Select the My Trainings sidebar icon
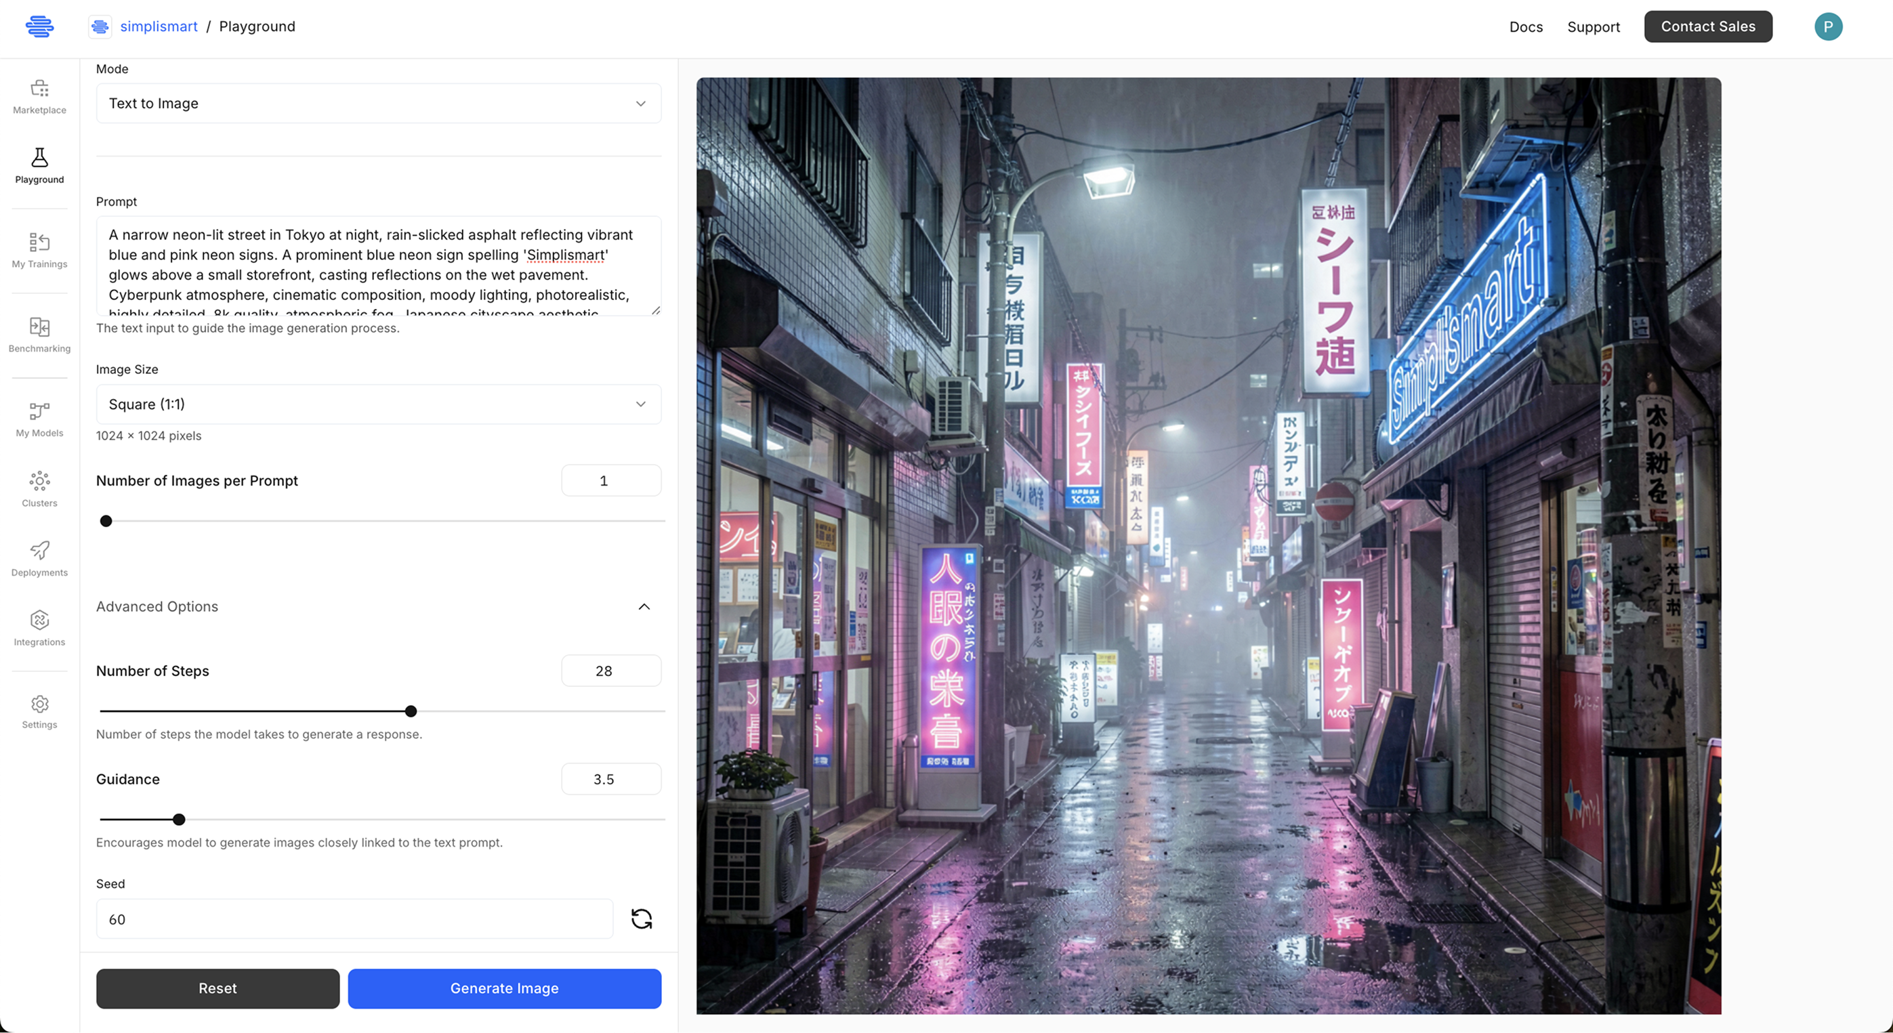The height and width of the screenshot is (1033, 1893). point(40,251)
